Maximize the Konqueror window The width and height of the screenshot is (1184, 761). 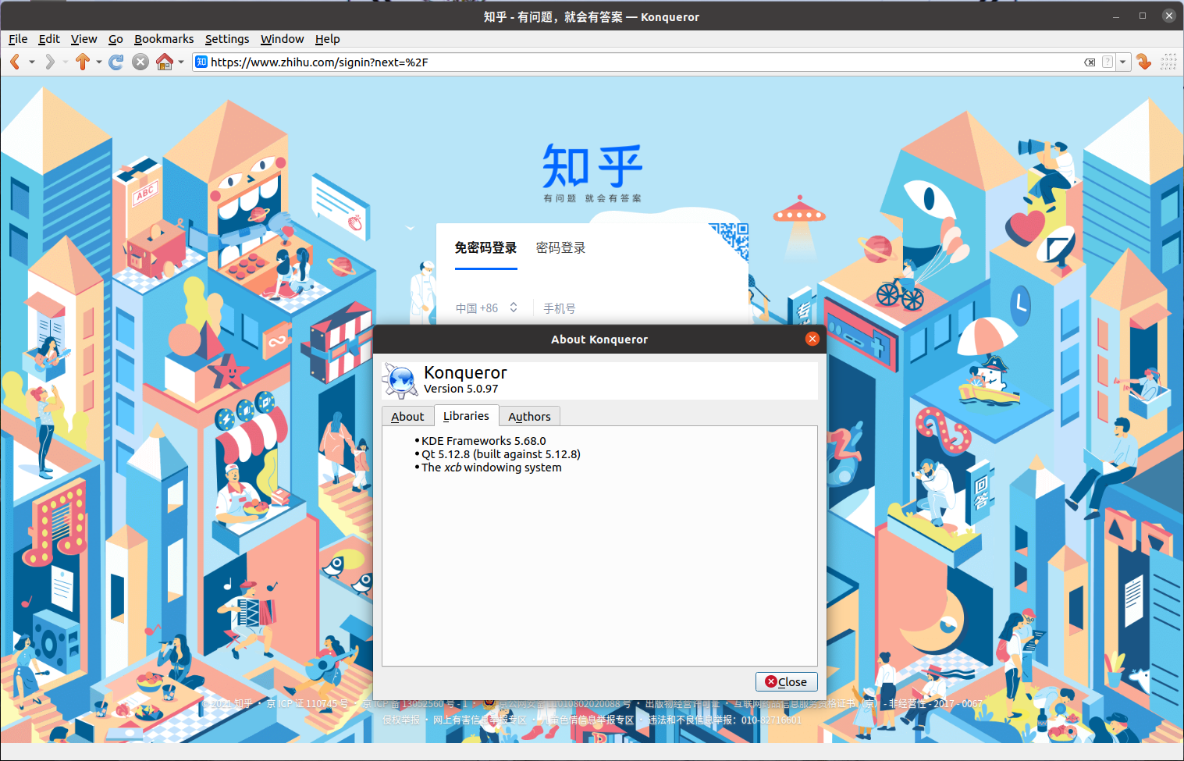pyautogui.click(x=1143, y=16)
